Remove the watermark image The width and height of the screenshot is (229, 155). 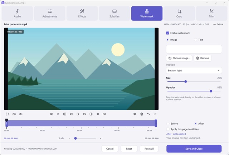pos(203,58)
